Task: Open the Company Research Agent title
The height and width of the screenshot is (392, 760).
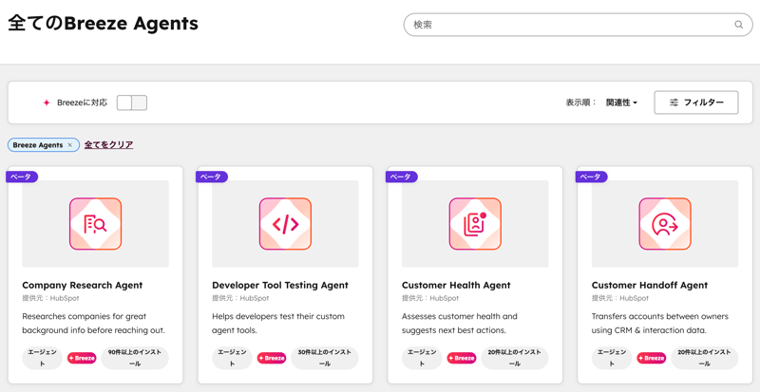Action: tap(82, 285)
